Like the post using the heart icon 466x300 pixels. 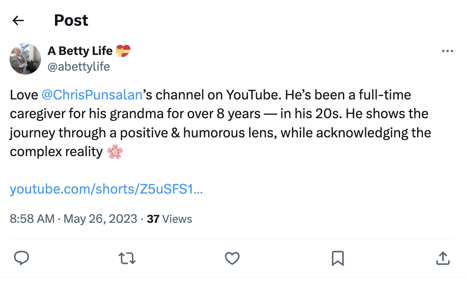click(232, 258)
